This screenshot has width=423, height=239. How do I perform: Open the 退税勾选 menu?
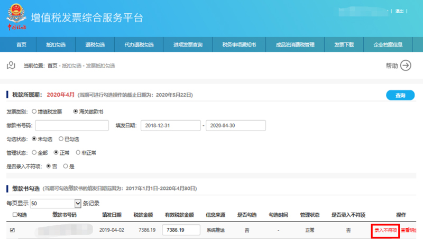click(95, 45)
